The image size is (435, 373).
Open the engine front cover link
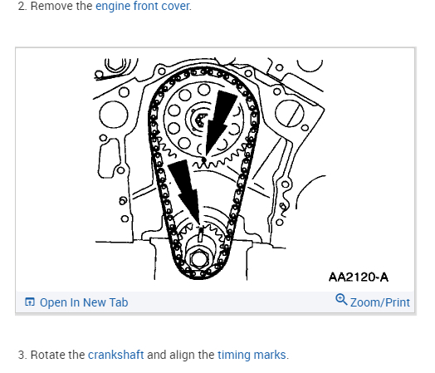coord(143,6)
